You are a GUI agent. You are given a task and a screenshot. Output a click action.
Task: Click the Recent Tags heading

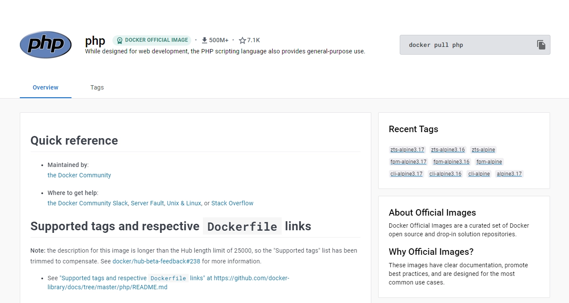[414, 129]
